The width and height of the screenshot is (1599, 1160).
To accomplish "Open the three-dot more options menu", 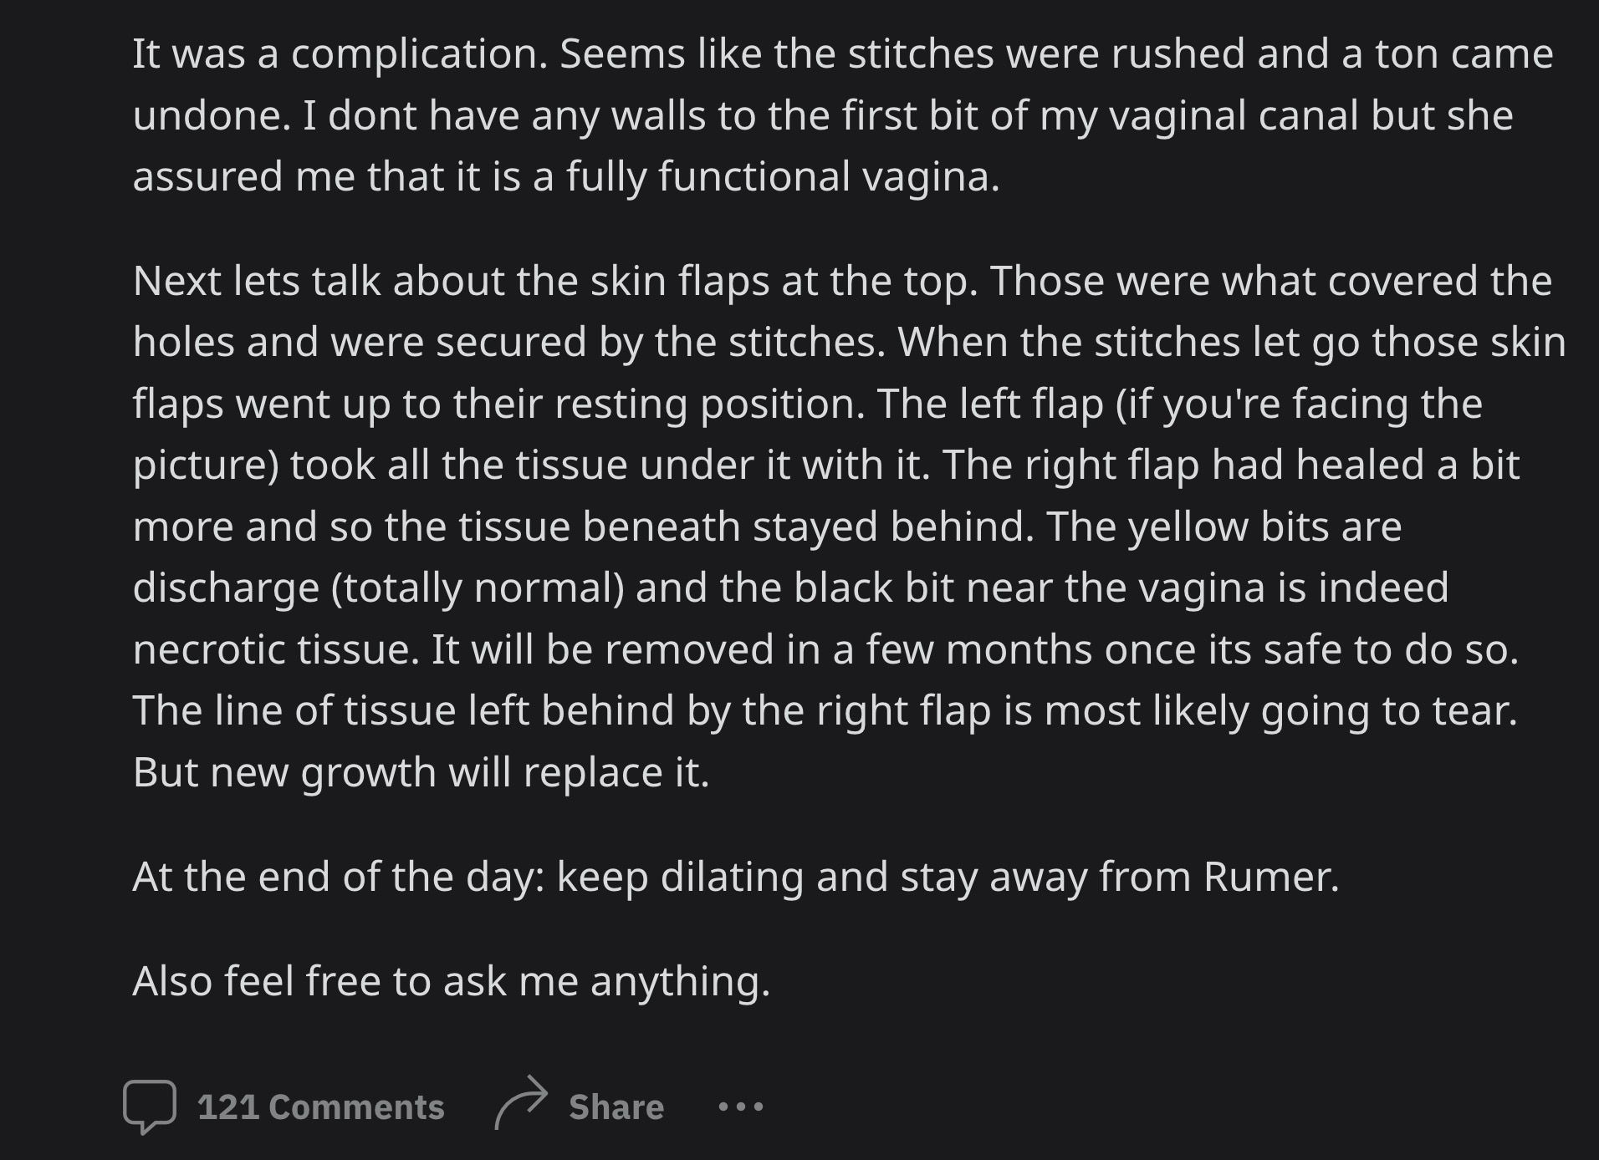I will click(741, 1107).
